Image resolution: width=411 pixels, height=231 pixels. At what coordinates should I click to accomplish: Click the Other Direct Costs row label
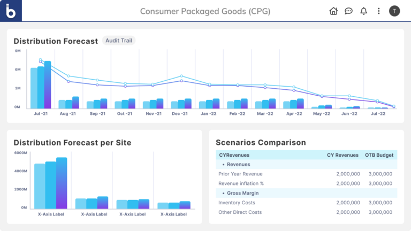(x=240, y=212)
